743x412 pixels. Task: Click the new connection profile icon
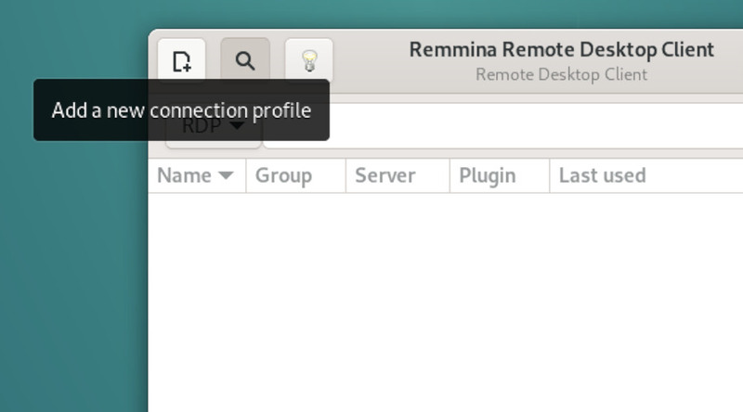(x=181, y=61)
